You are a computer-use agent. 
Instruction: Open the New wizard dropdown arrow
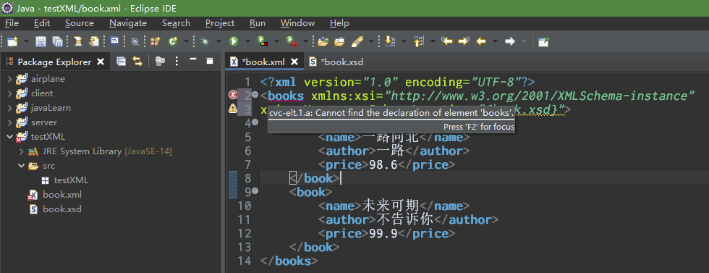(x=26, y=42)
